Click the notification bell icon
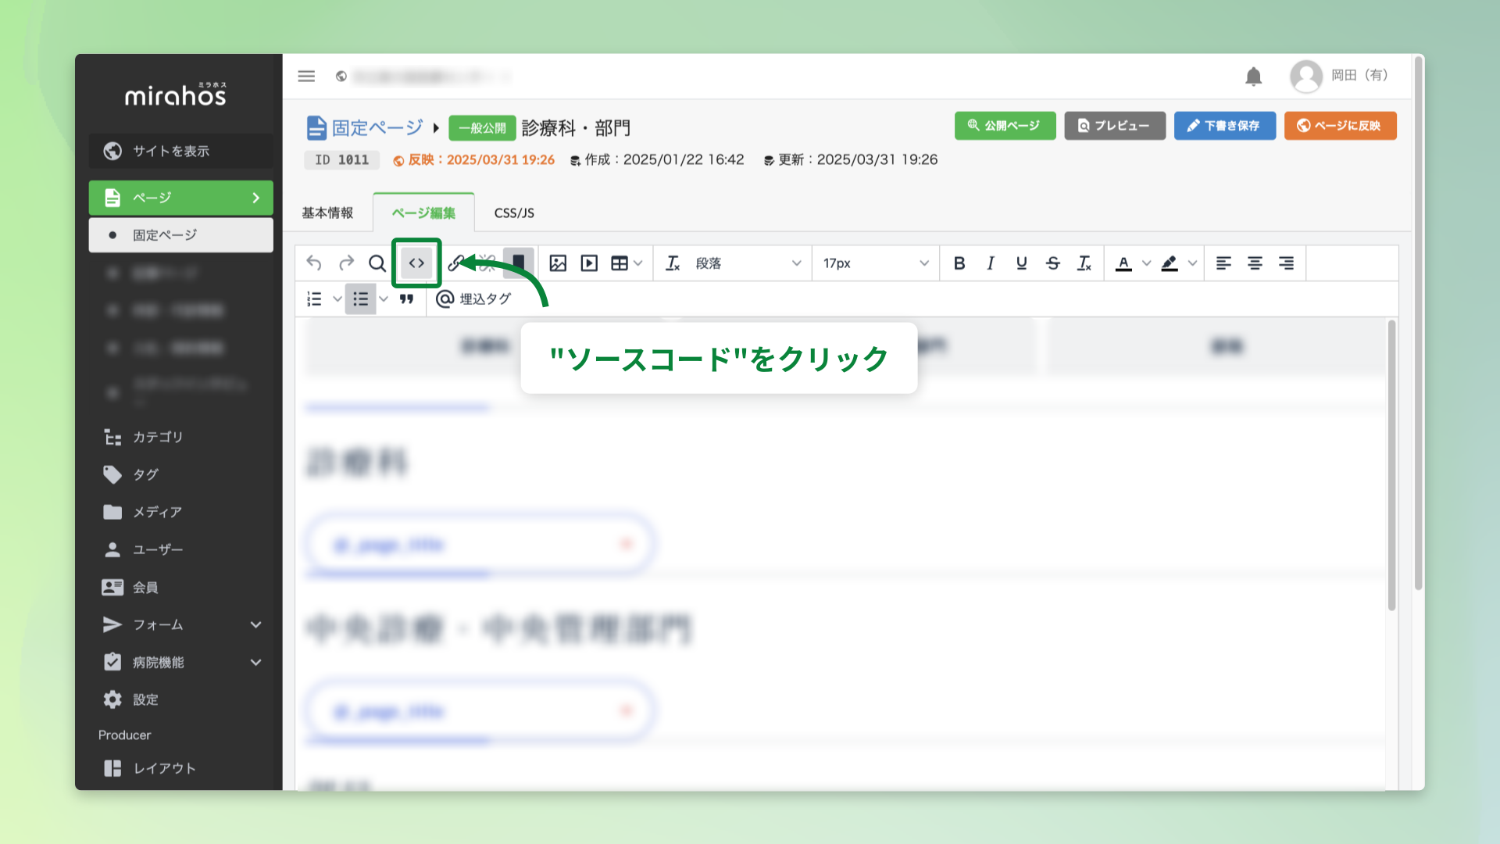The height and width of the screenshot is (844, 1500). [x=1253, y=77]
